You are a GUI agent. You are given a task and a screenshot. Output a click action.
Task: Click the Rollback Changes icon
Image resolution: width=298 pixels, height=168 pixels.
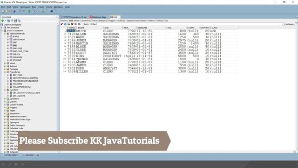pos(79,24)
